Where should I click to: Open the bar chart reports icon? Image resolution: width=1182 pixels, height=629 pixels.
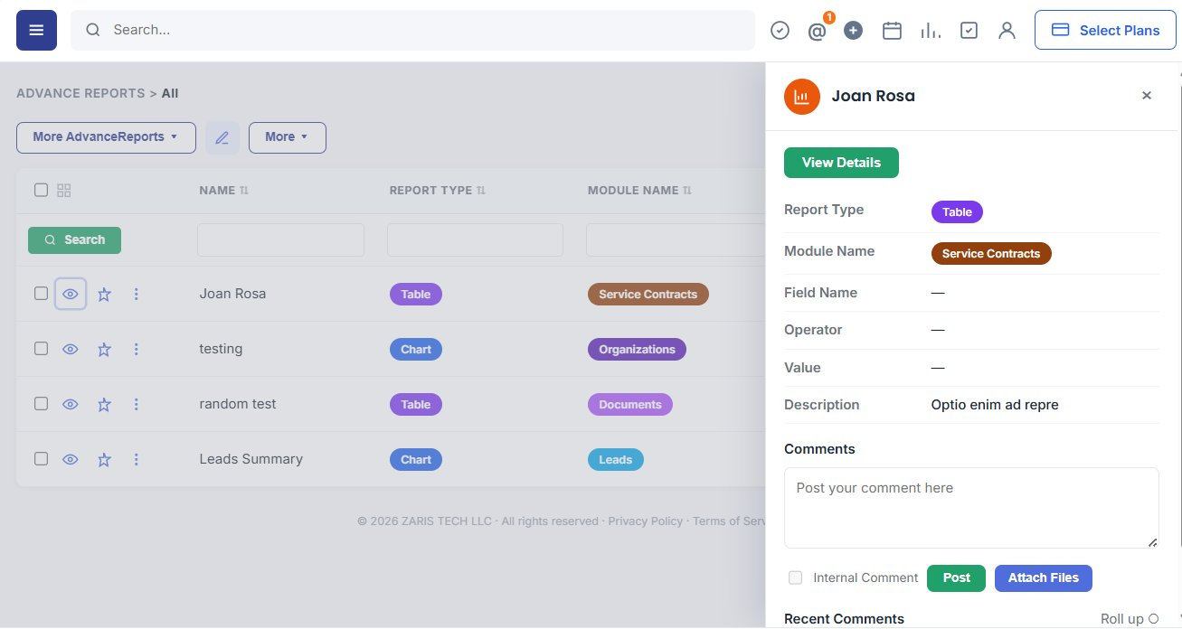click(930, 31)
